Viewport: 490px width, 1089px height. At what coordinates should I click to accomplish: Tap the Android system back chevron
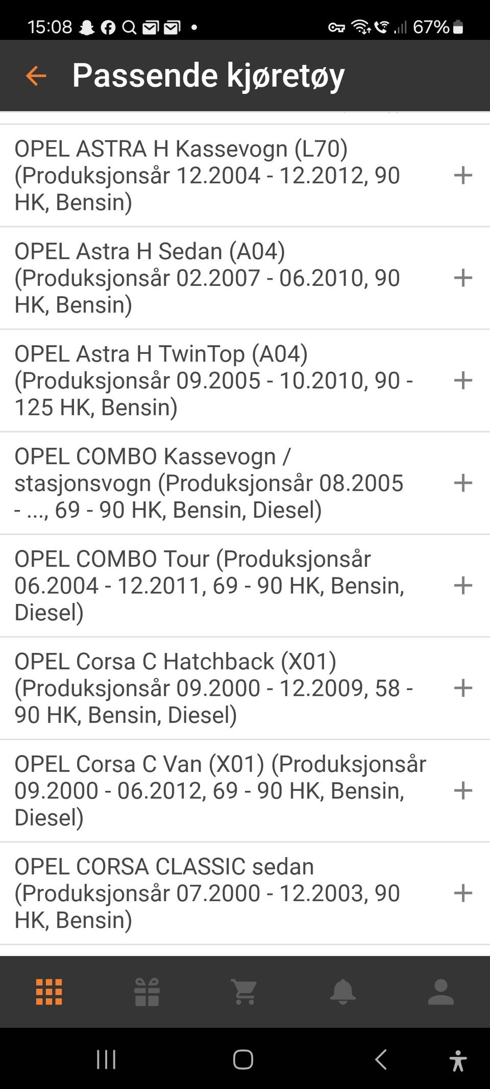click(381, 1059)
